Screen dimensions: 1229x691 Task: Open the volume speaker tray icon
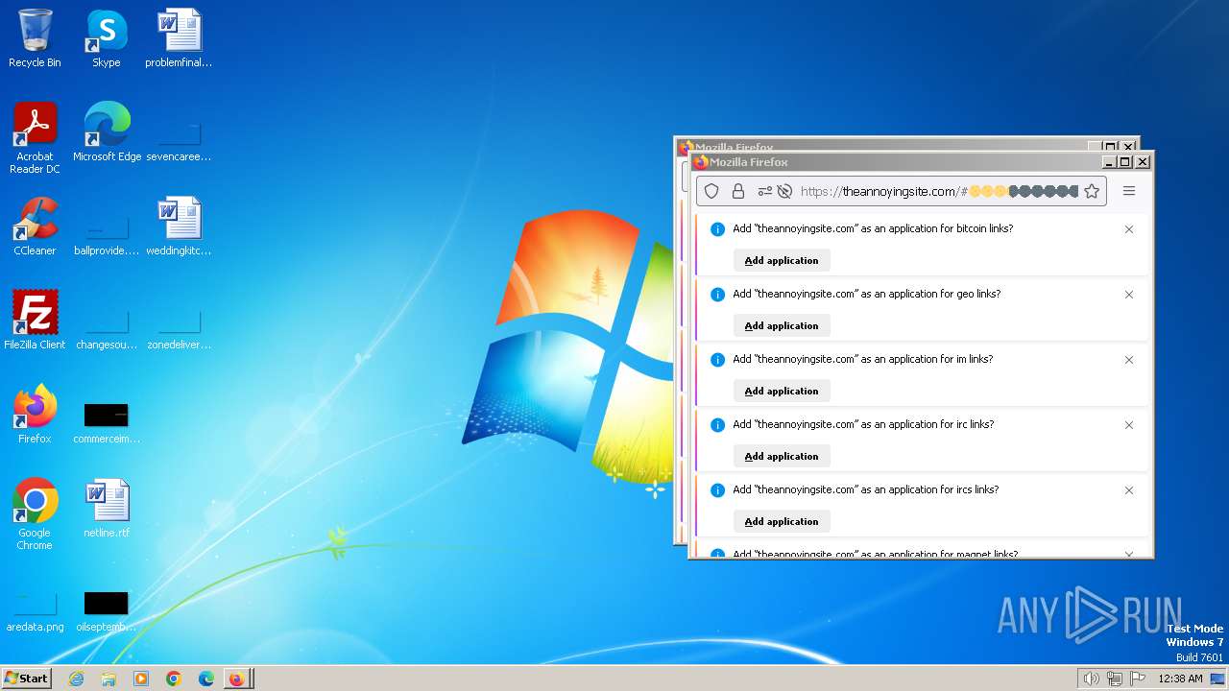[1091, 679]
